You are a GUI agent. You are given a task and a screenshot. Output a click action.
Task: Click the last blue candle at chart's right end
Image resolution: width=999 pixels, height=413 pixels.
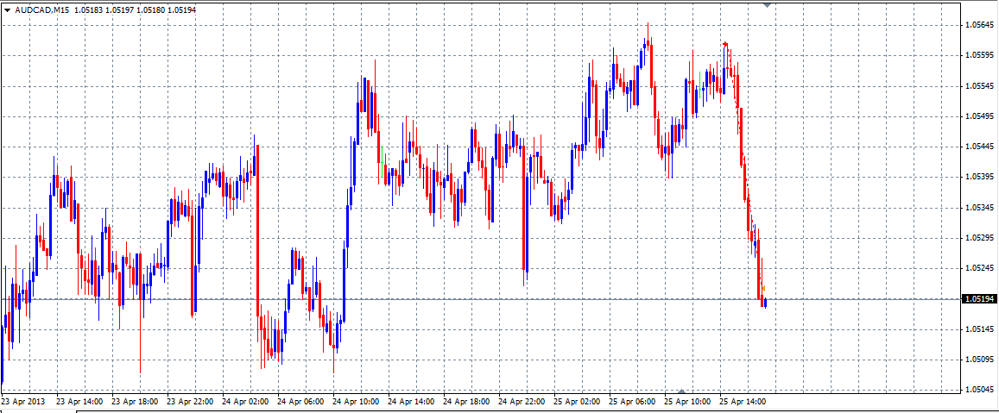[x=765, y=302]
